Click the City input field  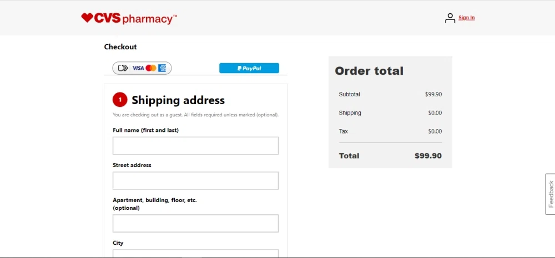pyautogui.click(x=195, y=254)
